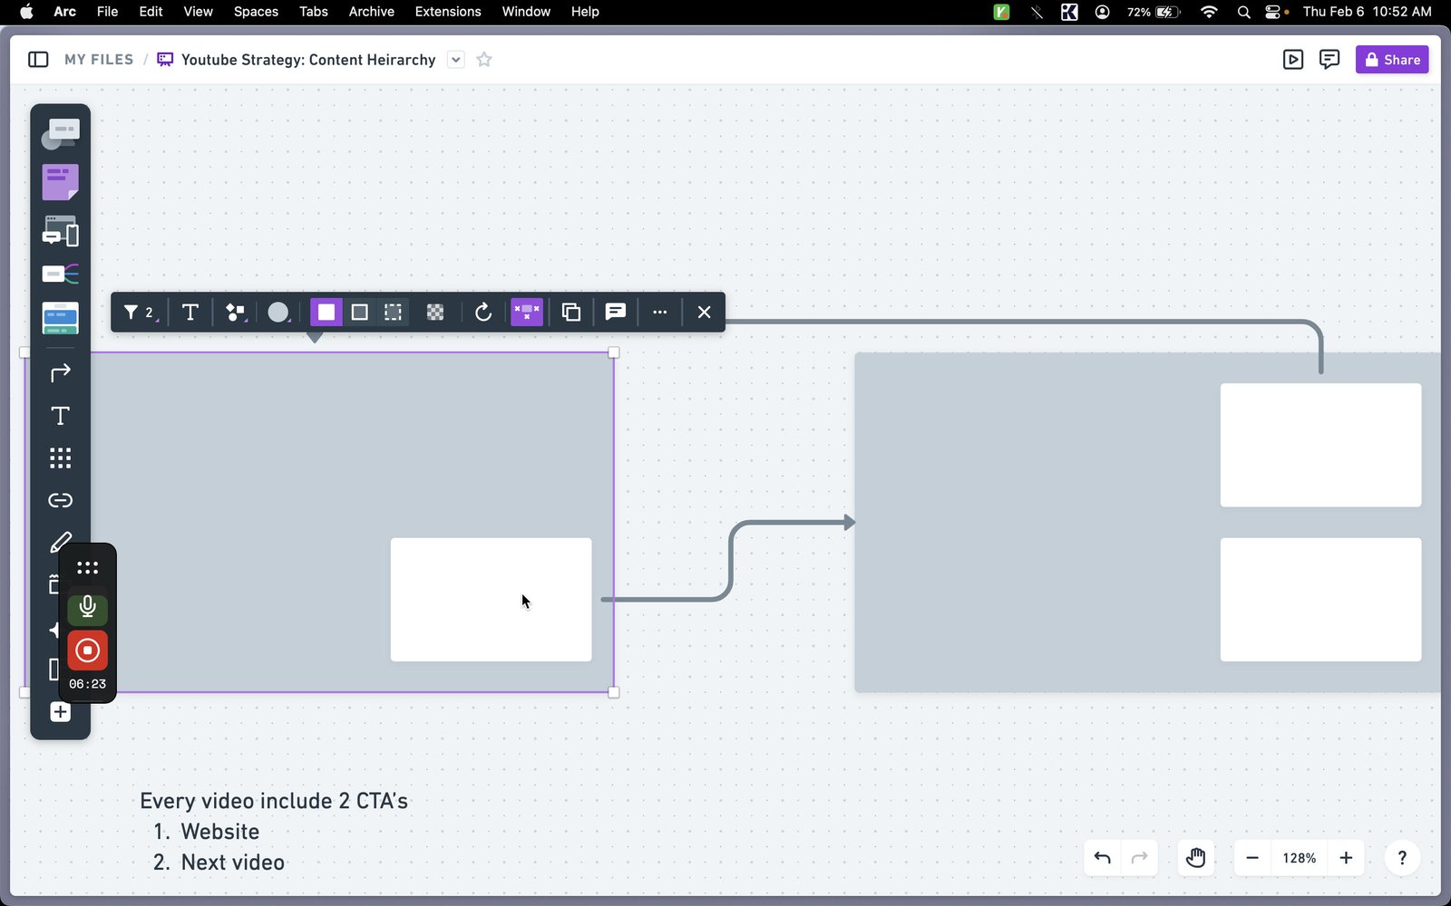
Task: Zoom out with the minus button
Action: (1252, 858)
